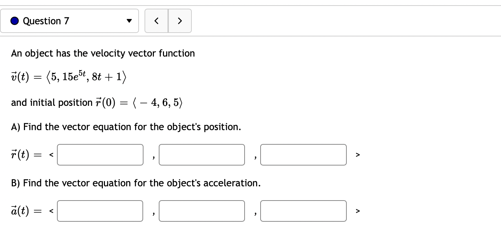Click the Question 7 label text
Screen dimensions: 501x229
45,21
